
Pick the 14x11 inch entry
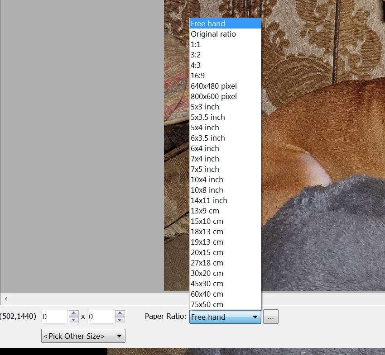tap(209, 200)
